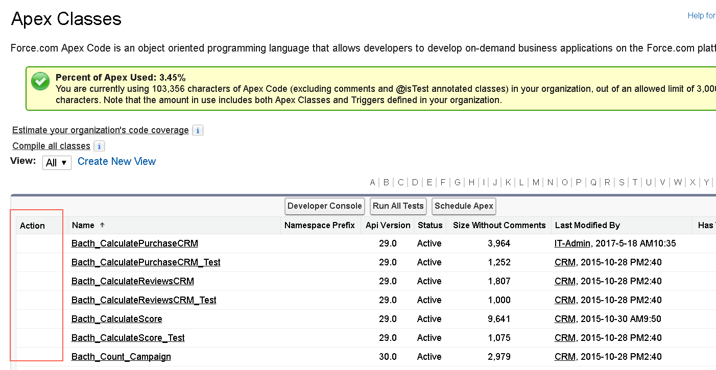This screenshot has width=716, height=370.
Task: Open the Bacth_CalculateScore class link
Action: (116, 319)
